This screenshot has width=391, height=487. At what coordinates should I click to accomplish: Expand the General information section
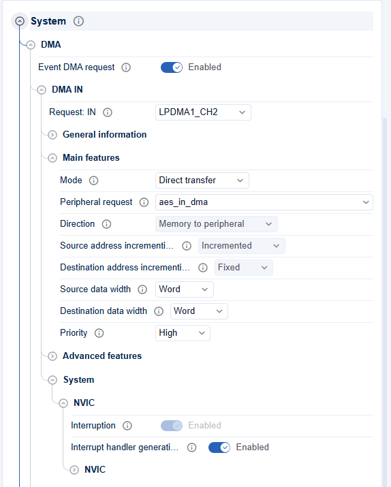[52, 135]
